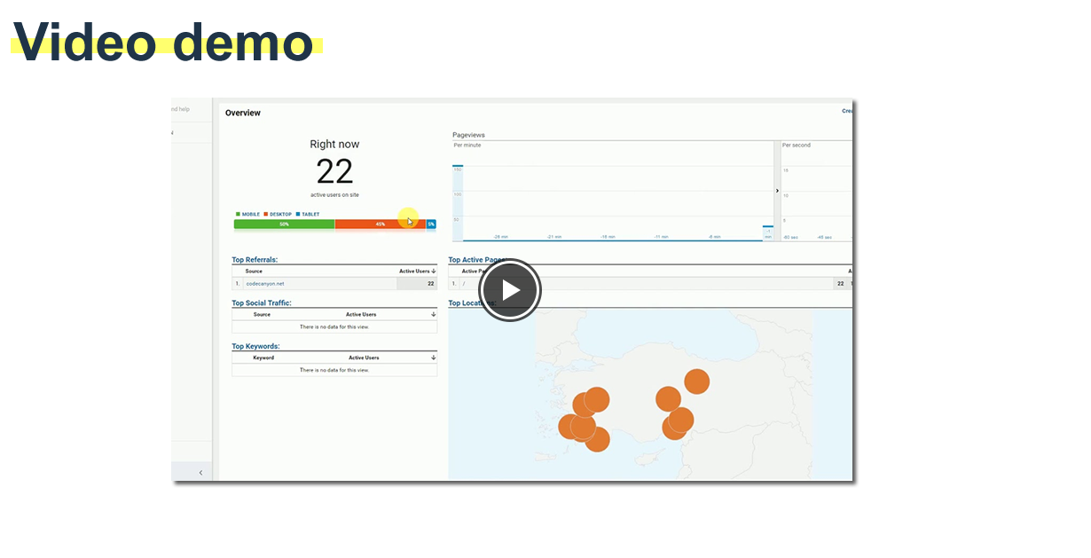Click 'There is no data' under Top Keywords
Screen dimensions: 1091x558
[x=334, y=370]
